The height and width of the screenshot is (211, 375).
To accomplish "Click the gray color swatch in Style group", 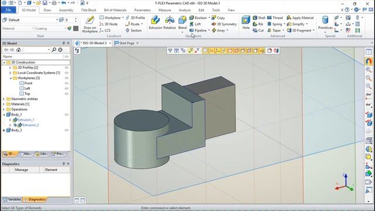I will click(76, 29).
